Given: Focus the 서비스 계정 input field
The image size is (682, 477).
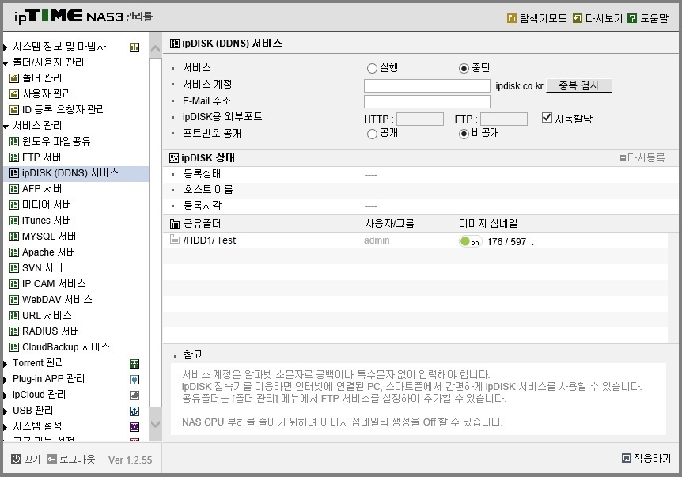Looking at the screenshot, I should (x=427, y=85).
